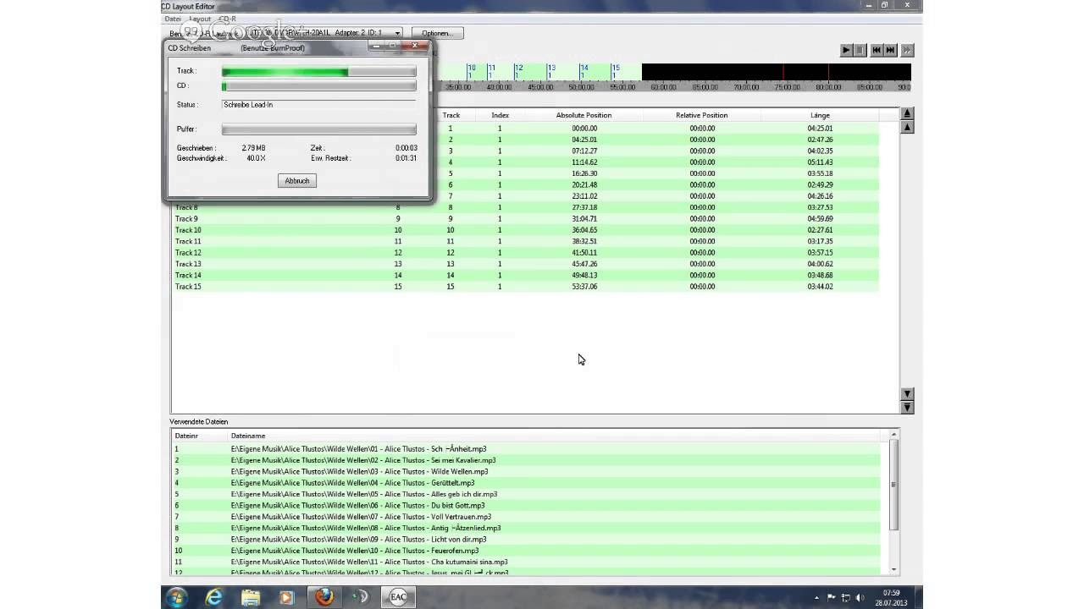Click the fast forward double-arrow button

point(907,50)
